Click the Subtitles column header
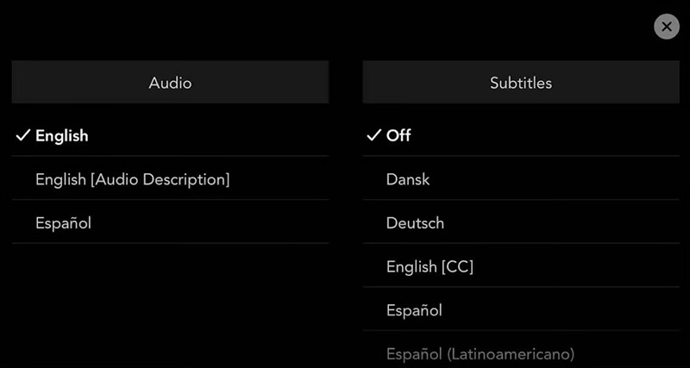 [521, 82]
